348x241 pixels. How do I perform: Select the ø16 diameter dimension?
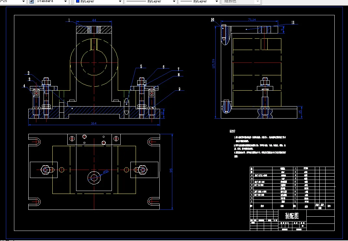point(106,171)
